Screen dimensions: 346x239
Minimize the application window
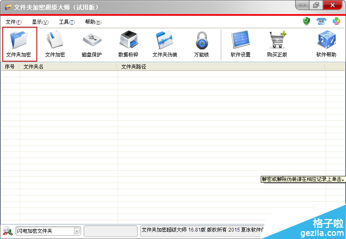[302, 5]
